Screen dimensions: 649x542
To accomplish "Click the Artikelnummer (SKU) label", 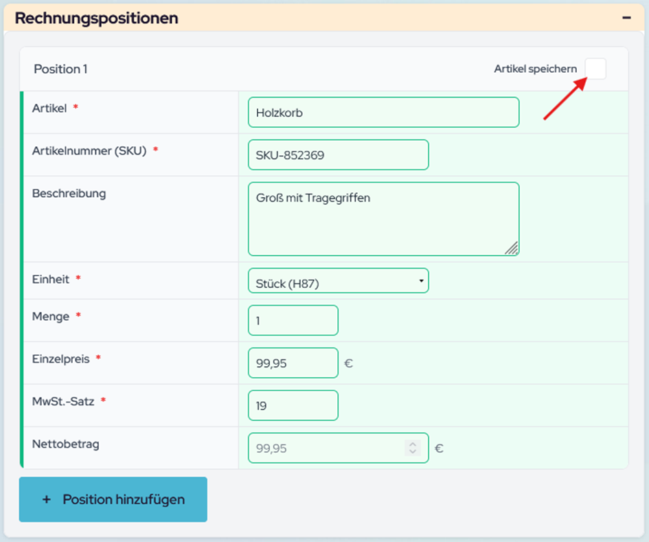I will [x=89, y=151].
